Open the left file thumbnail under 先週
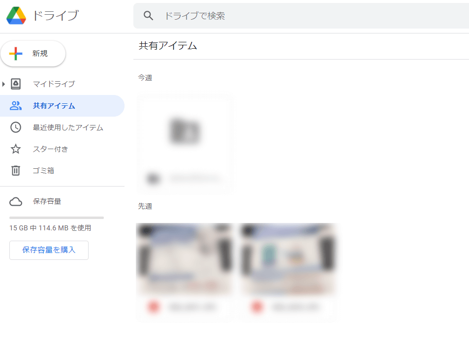Image resolution: width=469 pixels, height=346 pixels. coord(185,259)
